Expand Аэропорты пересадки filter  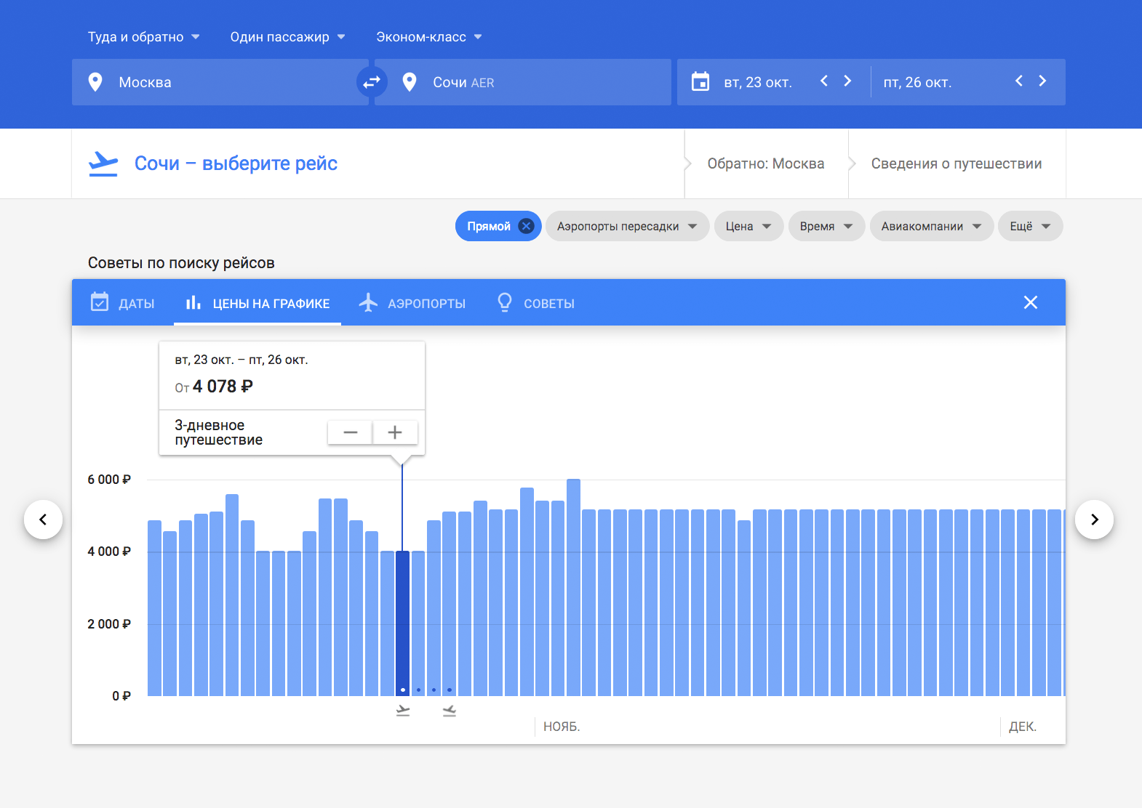(x=627, y=226)
